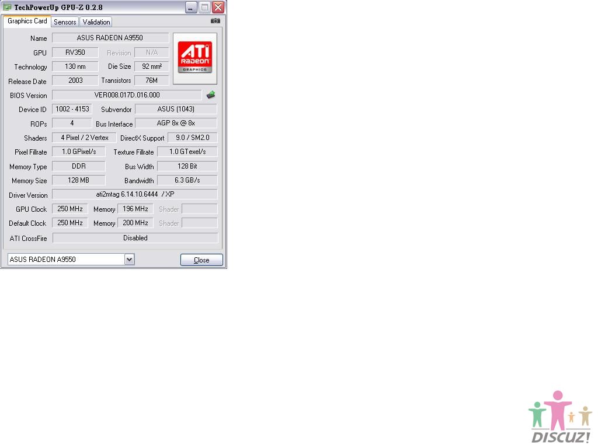Image resolution: width=598 pixels, height=448 pixels.
Task: Open the Validation tab
Action: pyautogui.click(x=96, y=22)
